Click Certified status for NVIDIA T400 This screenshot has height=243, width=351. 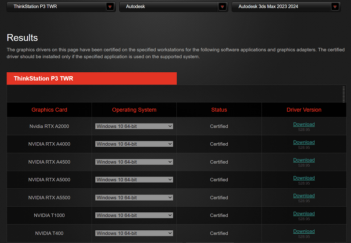tap(219, 233)
